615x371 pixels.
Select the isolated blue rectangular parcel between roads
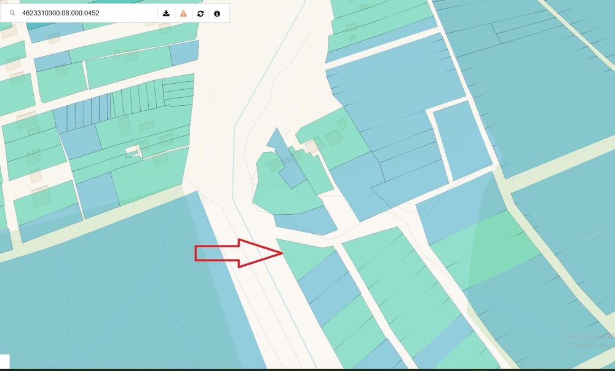pos(462,140)
